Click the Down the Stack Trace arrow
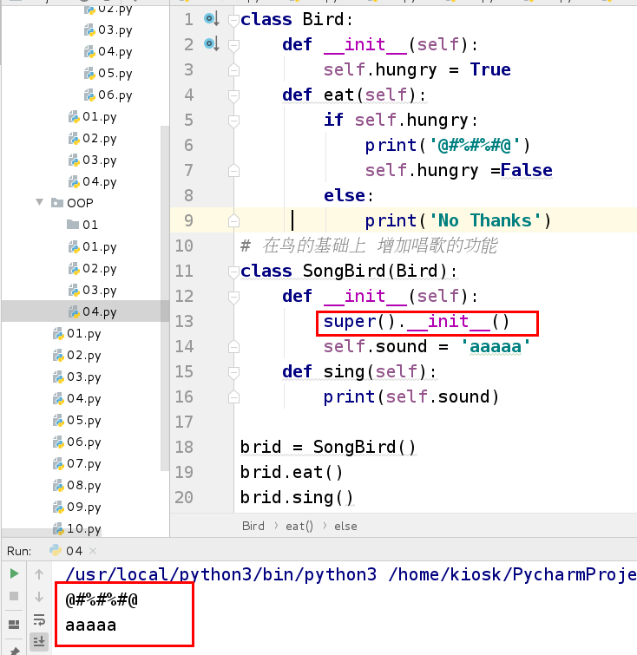 click(x=39, y=597)
